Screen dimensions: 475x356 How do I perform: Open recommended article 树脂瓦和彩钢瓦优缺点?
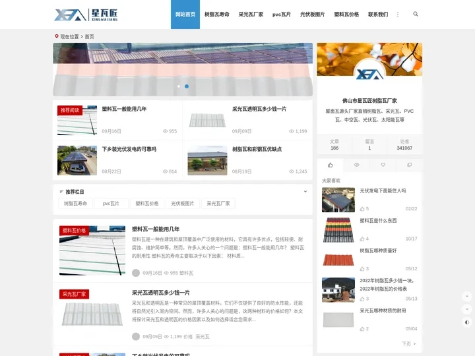(x=257, y=149)
